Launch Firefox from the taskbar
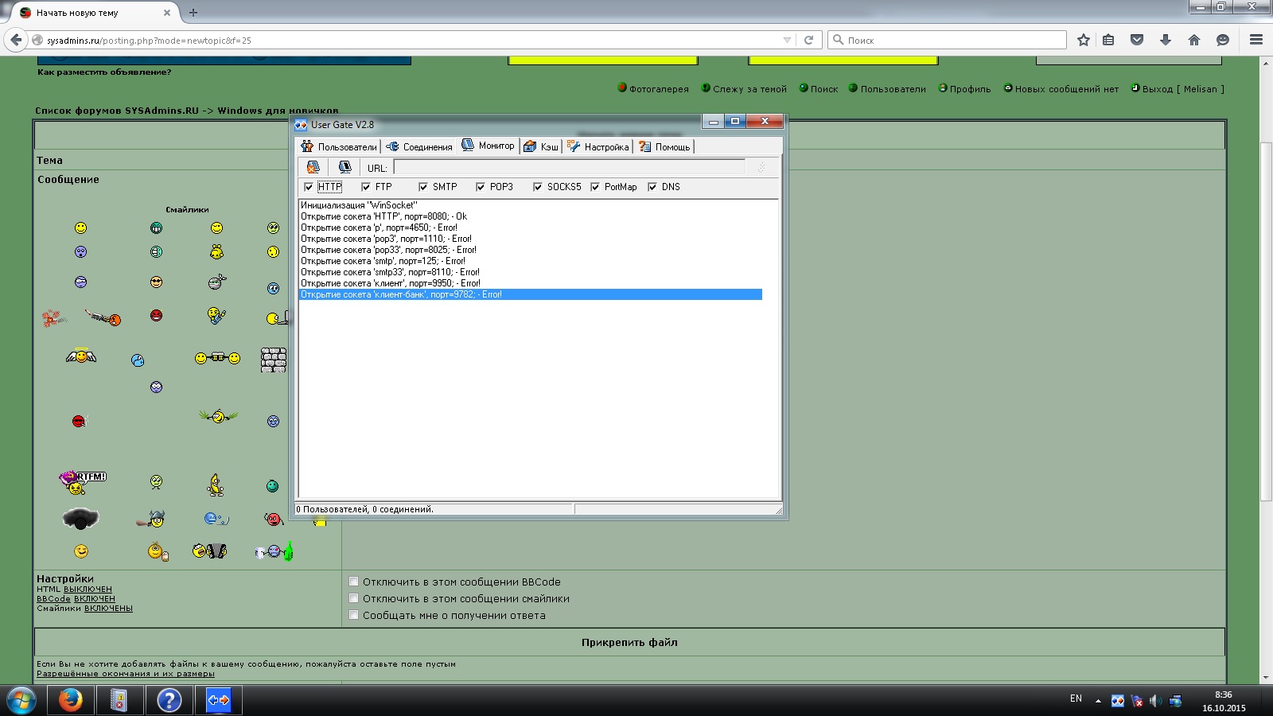The image size is (1273, 716). pyautogui.click(x=71, y=700)
